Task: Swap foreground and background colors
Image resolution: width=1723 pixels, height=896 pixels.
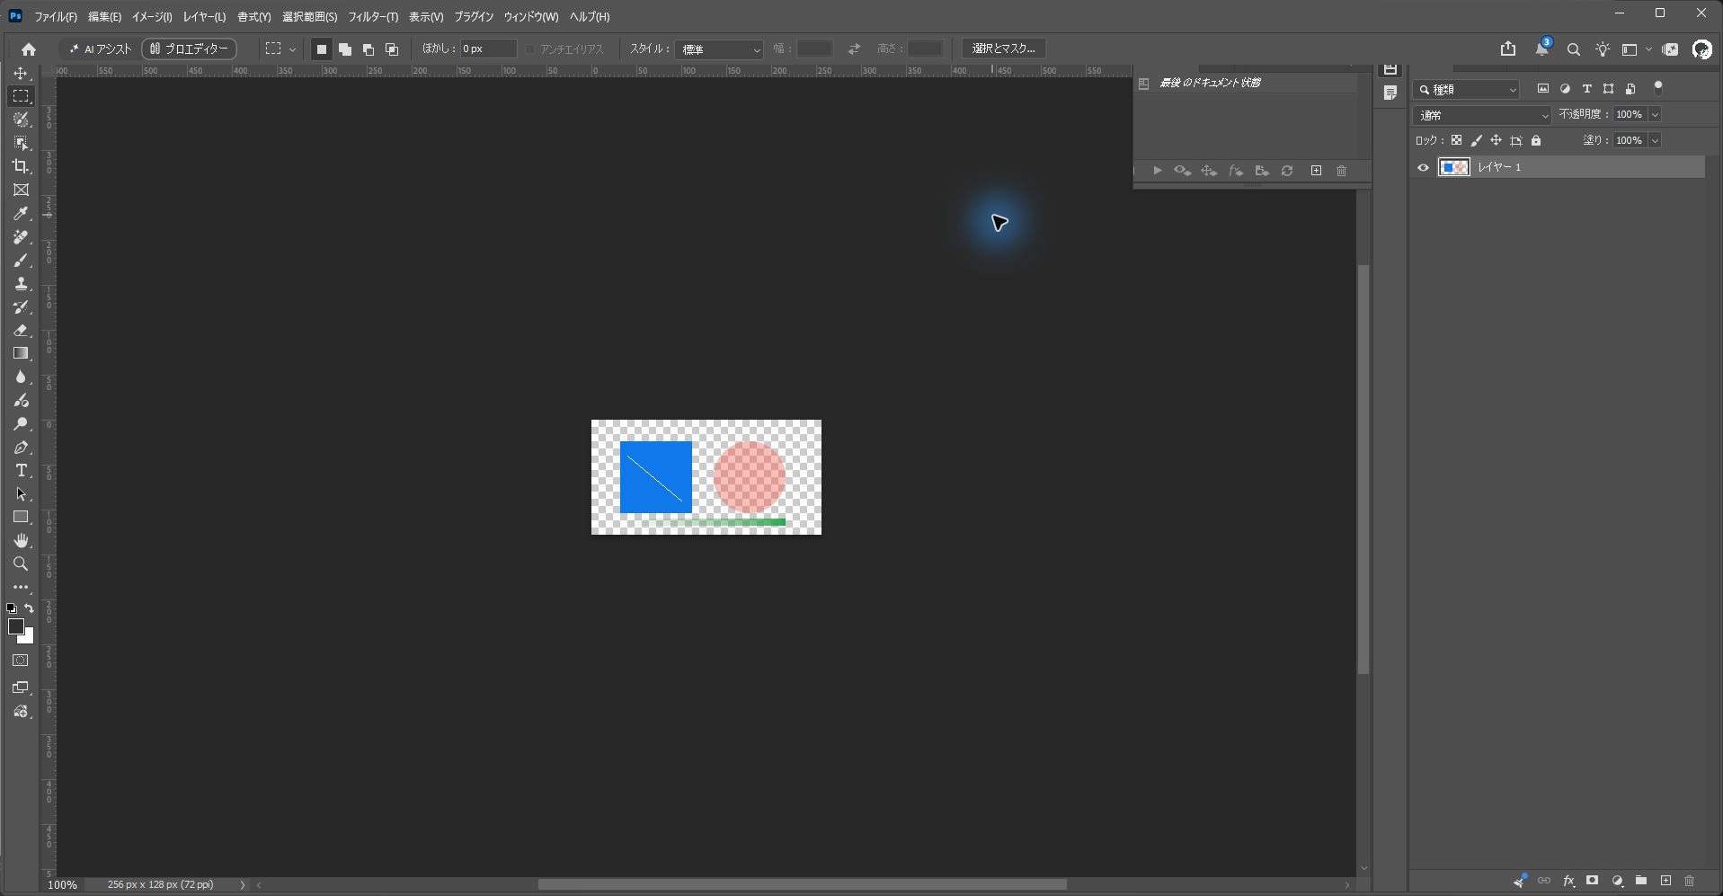Action: click(x=29, y=608)
